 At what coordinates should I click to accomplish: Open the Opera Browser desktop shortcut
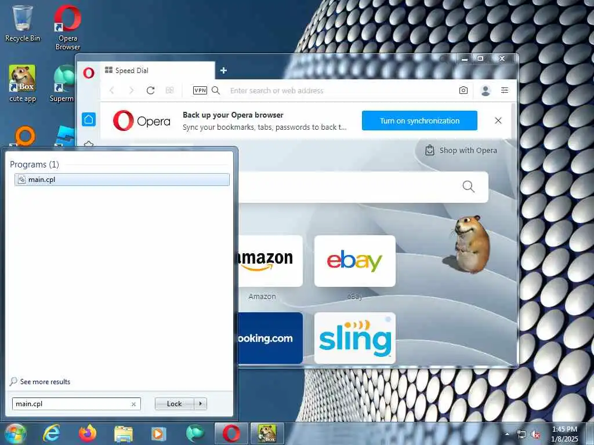coord(67,27)
